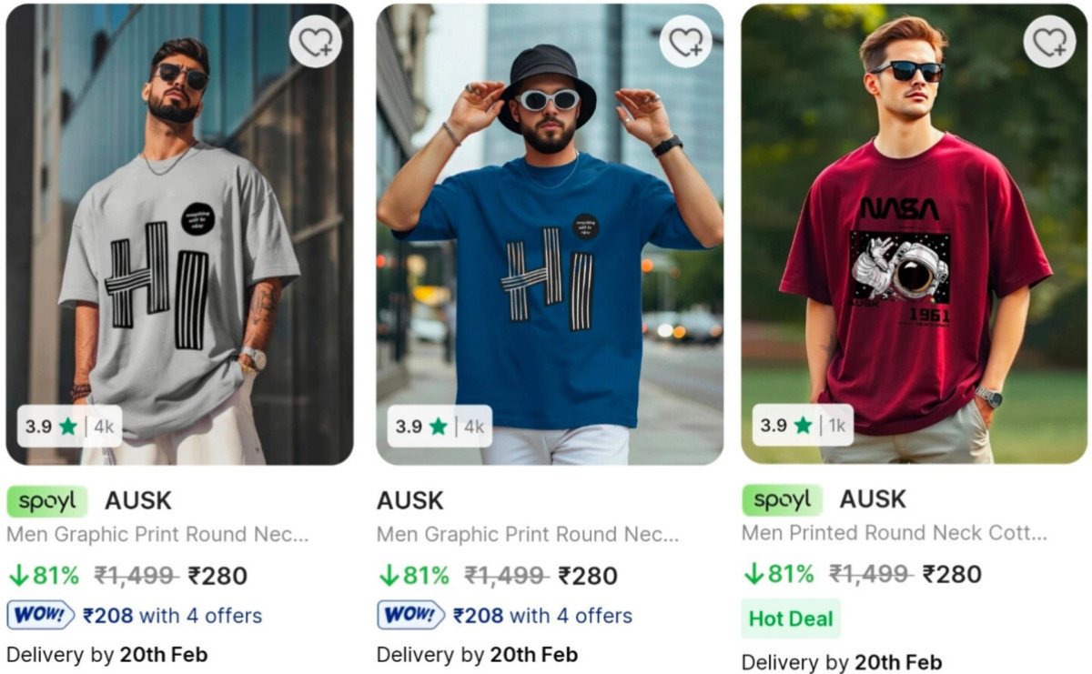Click the Spoyl badge on NASA shirt
1092x674 pixels.
click(x=782, y=500)
